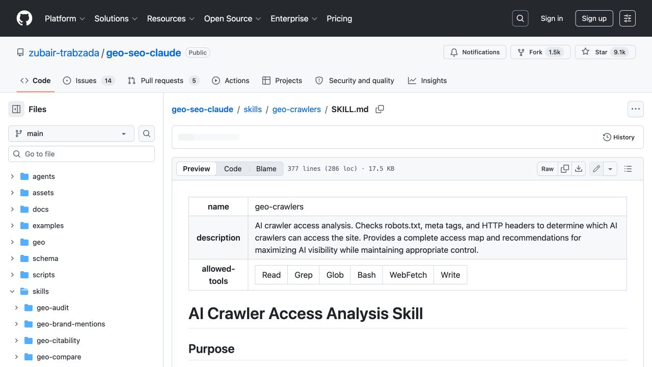Click the repository icon beside owner name
This screenshot has height=367, width=652.
(x=20, y=53)
